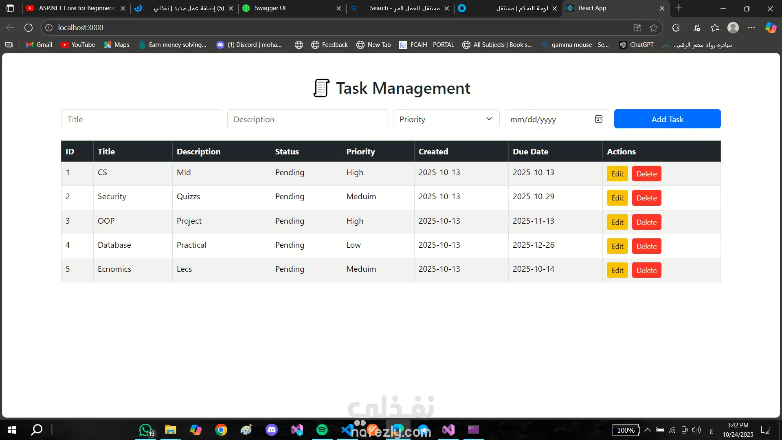View site information icon in address bar
Screen dimensions: 782x440
49,28
